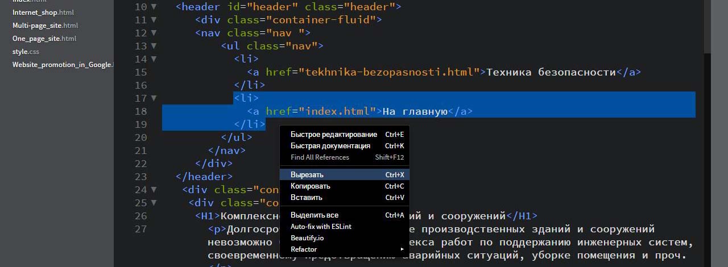Open Multi-page_site.html from the file list
Viewport: 728px width, 267px height.
tap(45, 26)
